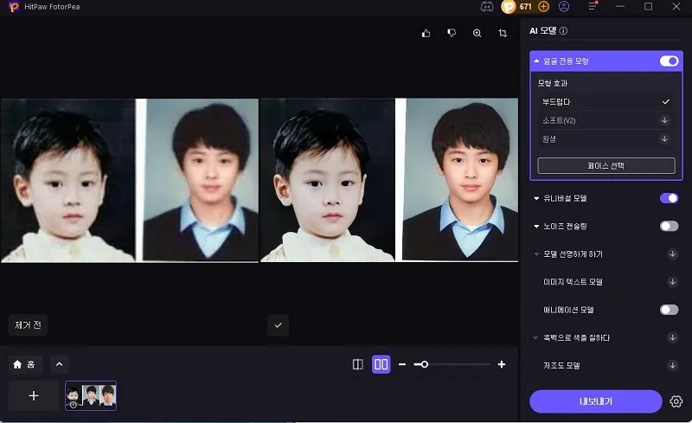Expand the 유니버설 모델 section
Screen dimensions: 692x423
pyautogui.click(x=536, y=198)
